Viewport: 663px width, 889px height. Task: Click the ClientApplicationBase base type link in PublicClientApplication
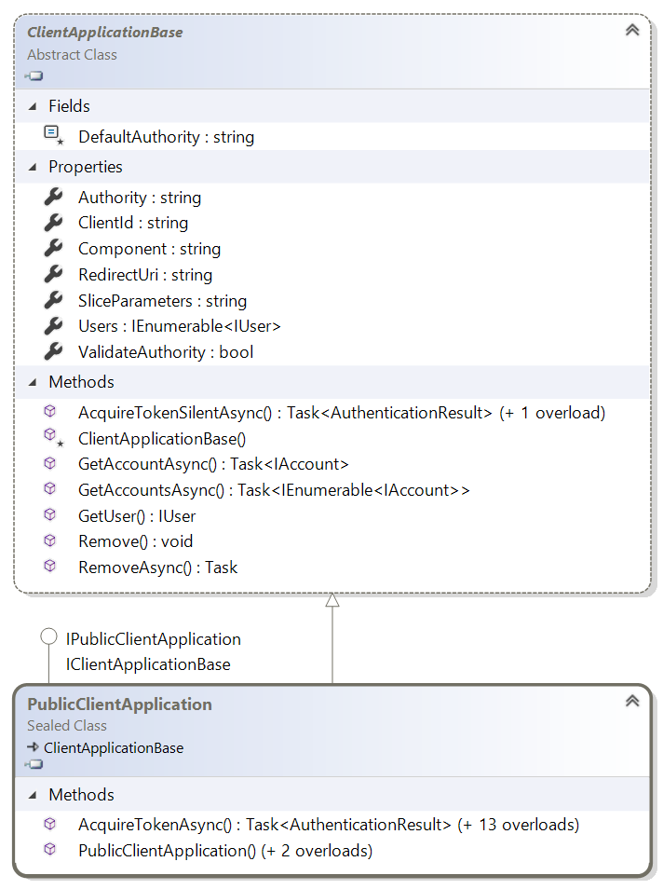[114, 748]
